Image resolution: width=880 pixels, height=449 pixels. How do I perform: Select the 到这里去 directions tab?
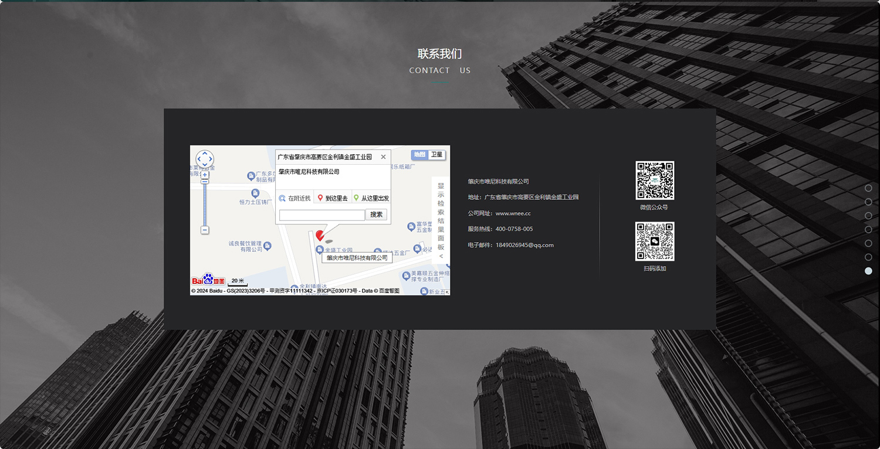click(333, 198)
